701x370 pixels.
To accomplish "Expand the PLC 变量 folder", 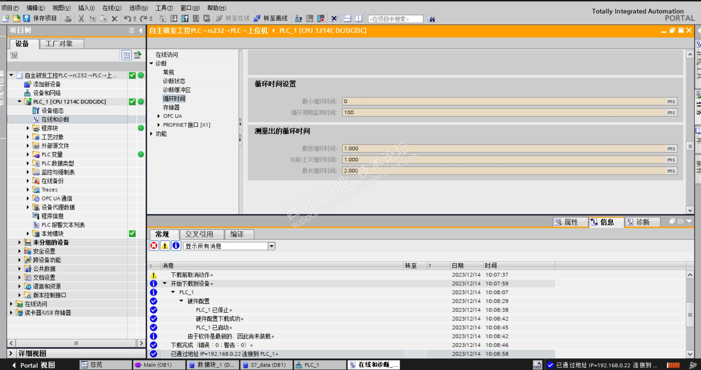I will tap(28, 154).
